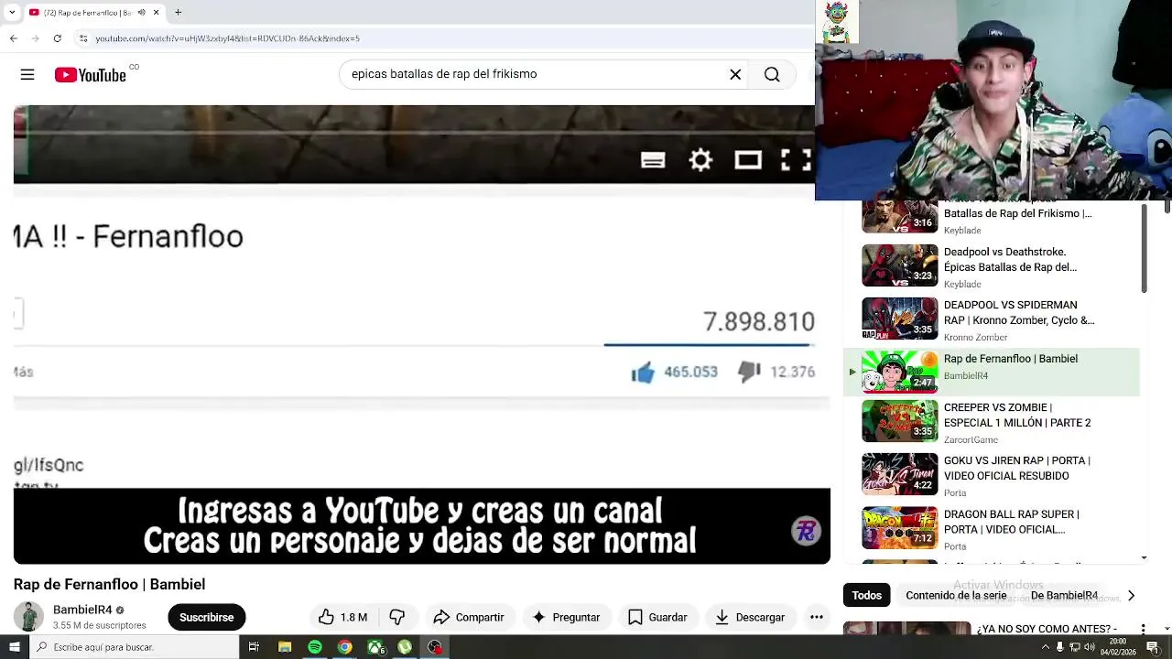1172x659 pixels.
Task: Save the video with Guardar
Action: (x=657, y=617)
